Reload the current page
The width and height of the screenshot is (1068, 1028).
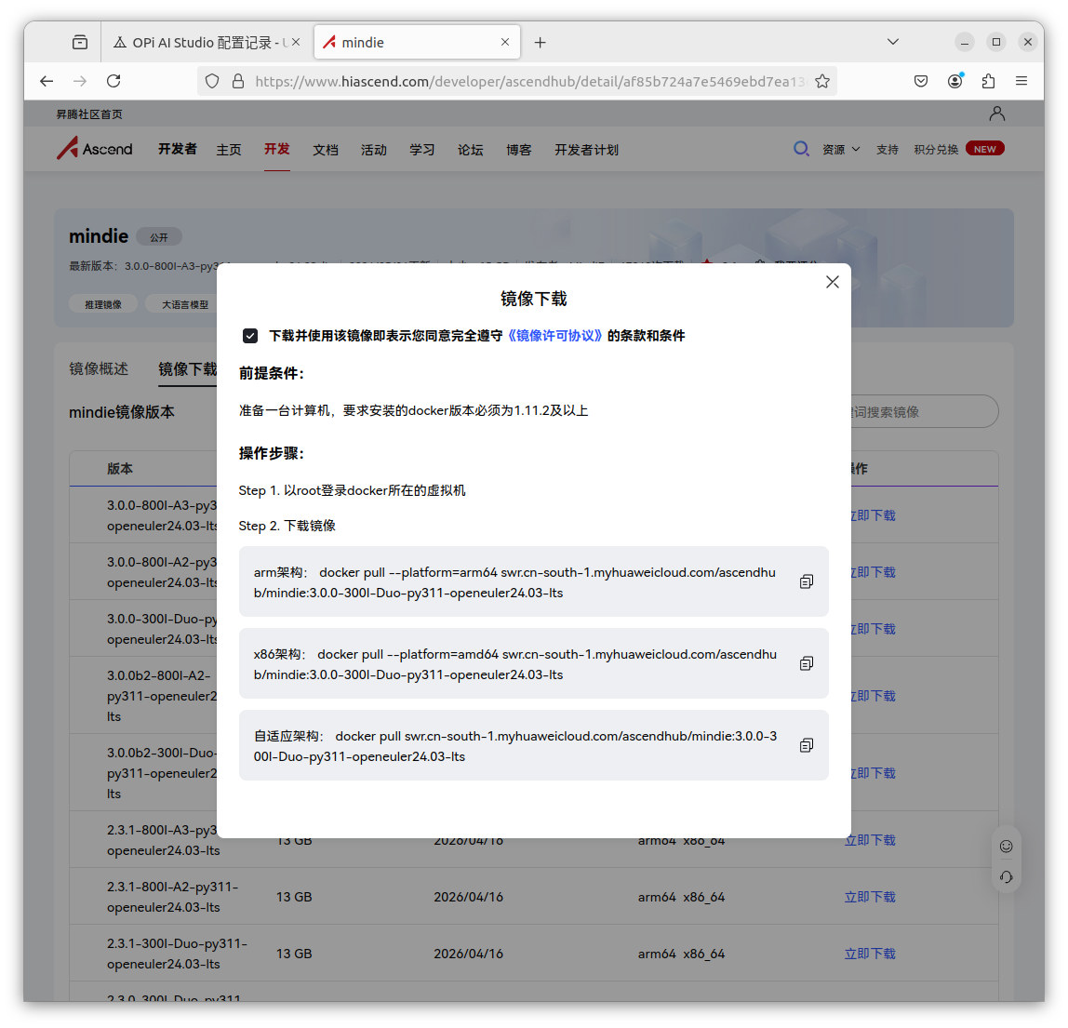[113, 81]
